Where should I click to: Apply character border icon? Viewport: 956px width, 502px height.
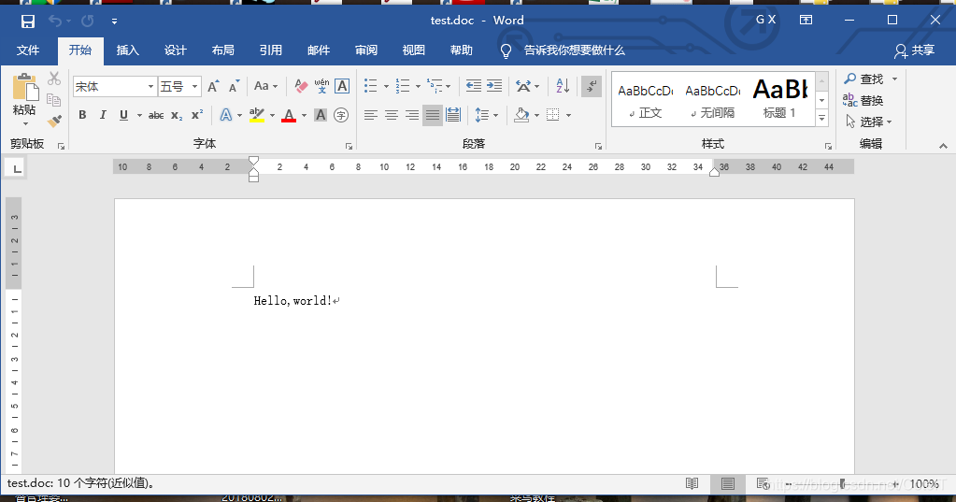click(x=342, y=86)
